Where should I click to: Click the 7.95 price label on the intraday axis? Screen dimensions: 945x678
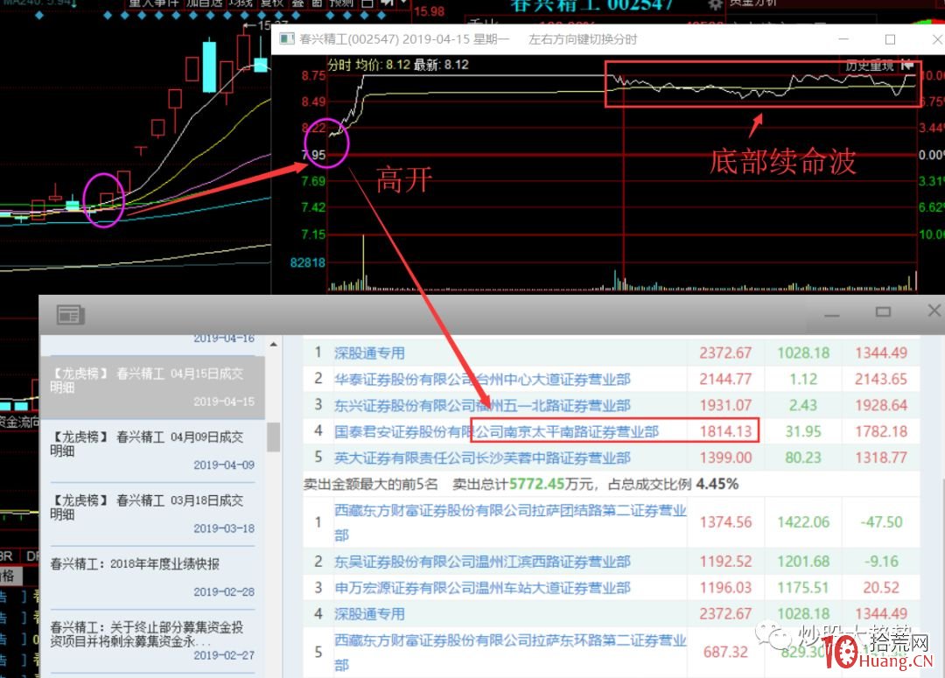[x=313, y=155]
